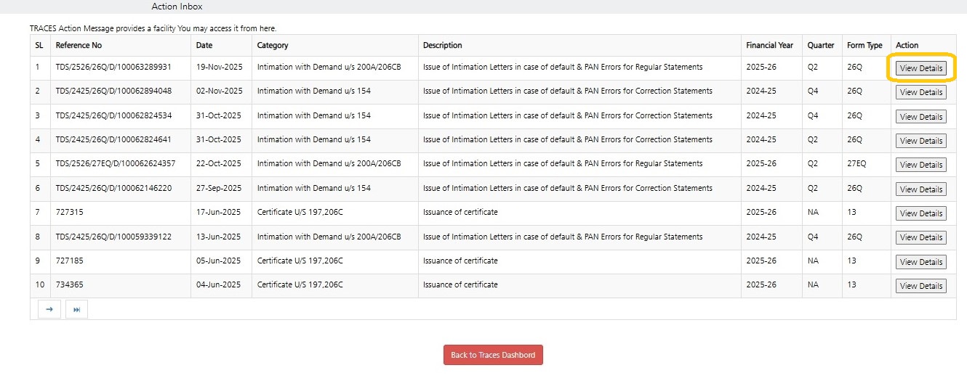The width and height of the screenshot is (967, 381).
Task: Click the Date column header
Action: (x=204, y=45)
